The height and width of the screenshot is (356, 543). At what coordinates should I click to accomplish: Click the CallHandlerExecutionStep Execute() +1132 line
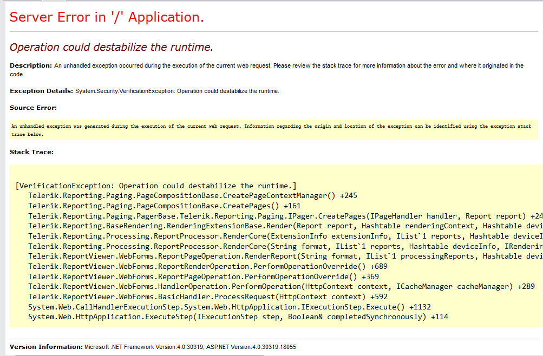[x=230, y=307]
